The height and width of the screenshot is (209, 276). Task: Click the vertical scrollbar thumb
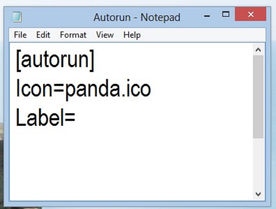click(x=258, y=97)
